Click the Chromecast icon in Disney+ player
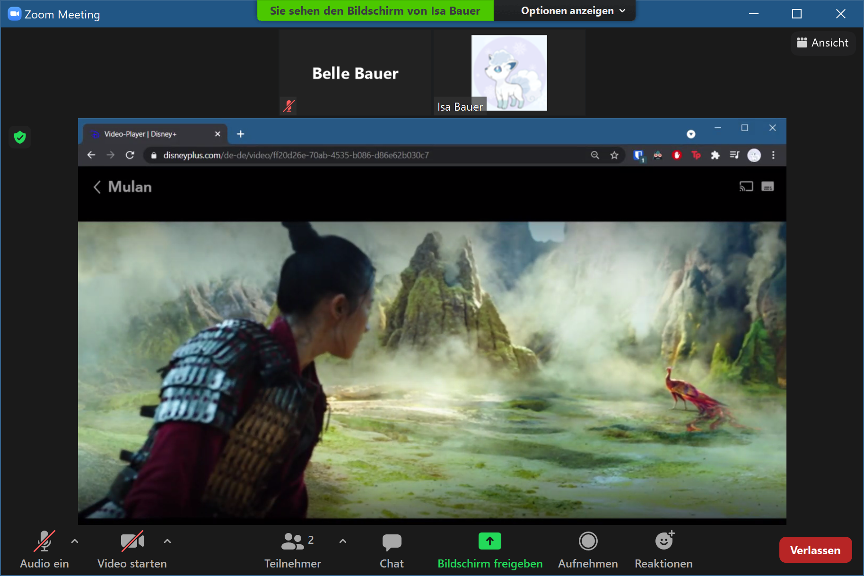Screen dimensions: 864x576 pos(746,187)
